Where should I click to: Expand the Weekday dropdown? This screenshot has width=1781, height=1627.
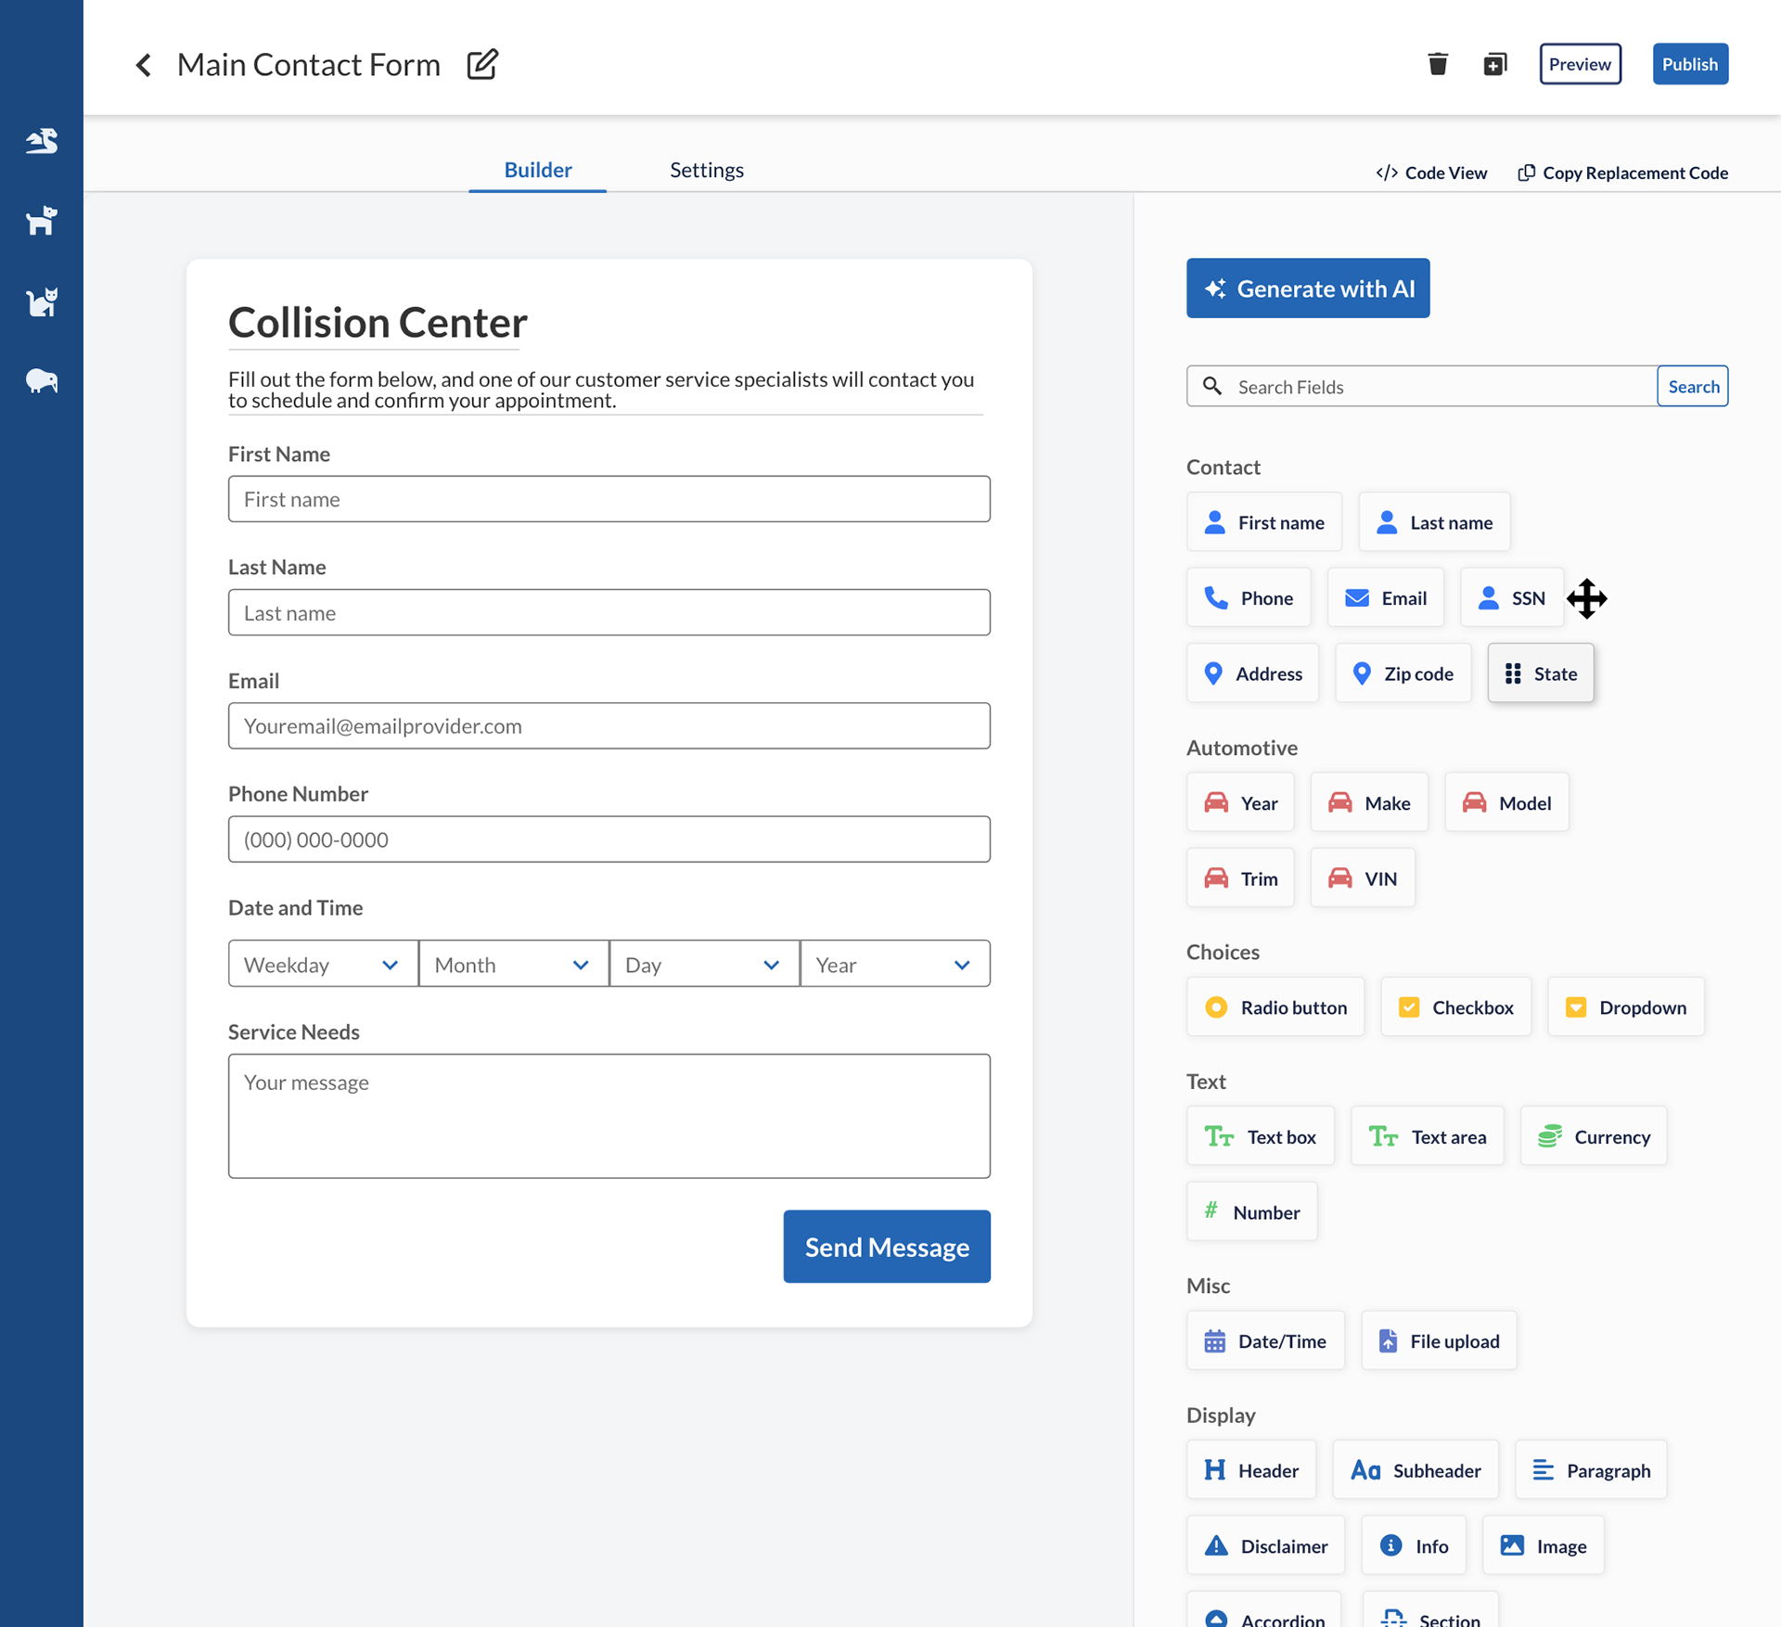coord(323,965)
